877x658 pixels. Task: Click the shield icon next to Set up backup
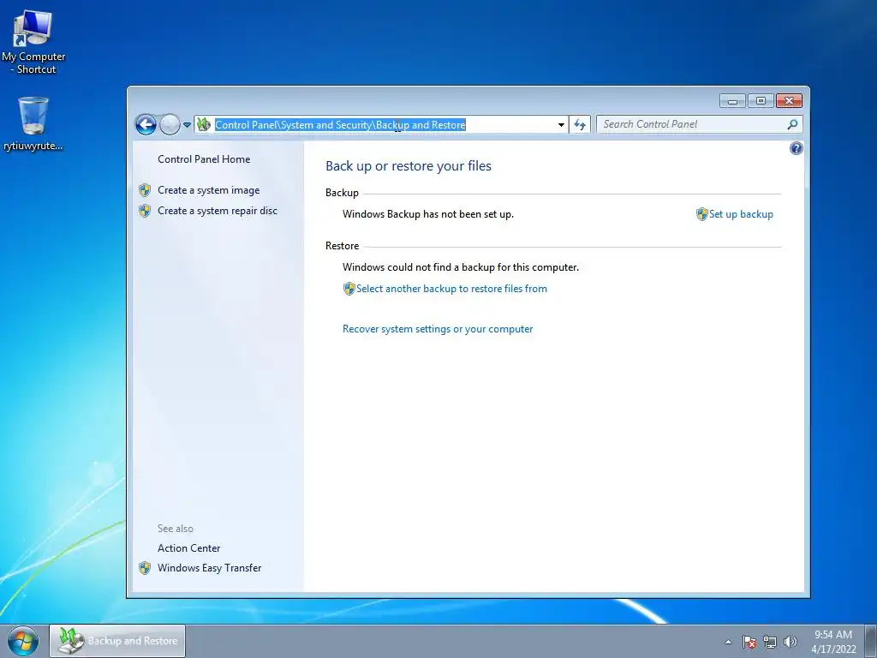tap(702, 213)
